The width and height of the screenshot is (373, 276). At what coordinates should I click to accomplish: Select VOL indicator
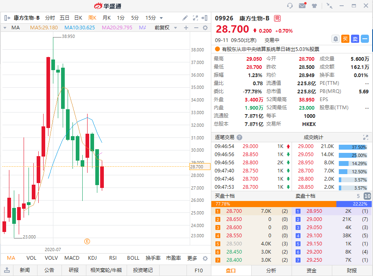tap(31, 258)
